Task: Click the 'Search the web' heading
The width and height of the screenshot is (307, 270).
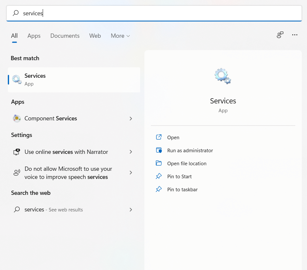Action: click(31, 193)
